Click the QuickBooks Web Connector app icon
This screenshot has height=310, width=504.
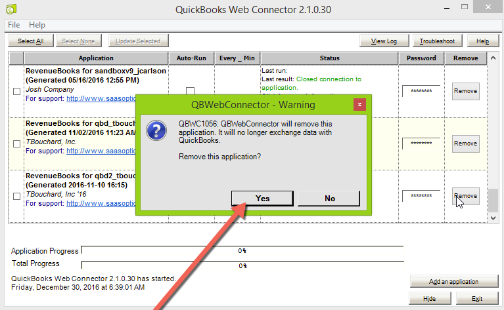click(x=11, y=9)
